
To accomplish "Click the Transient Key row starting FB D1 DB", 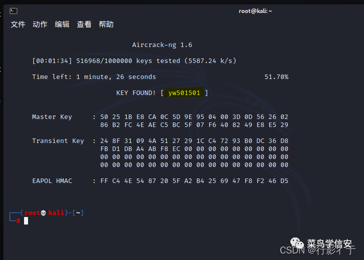I will 194,149.
